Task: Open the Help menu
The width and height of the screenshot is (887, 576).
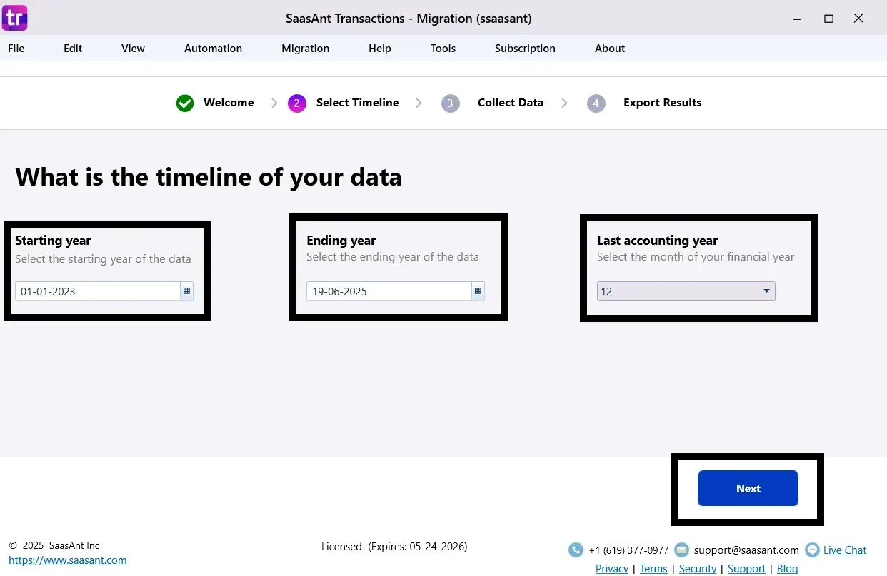Action: coord(380,49)
